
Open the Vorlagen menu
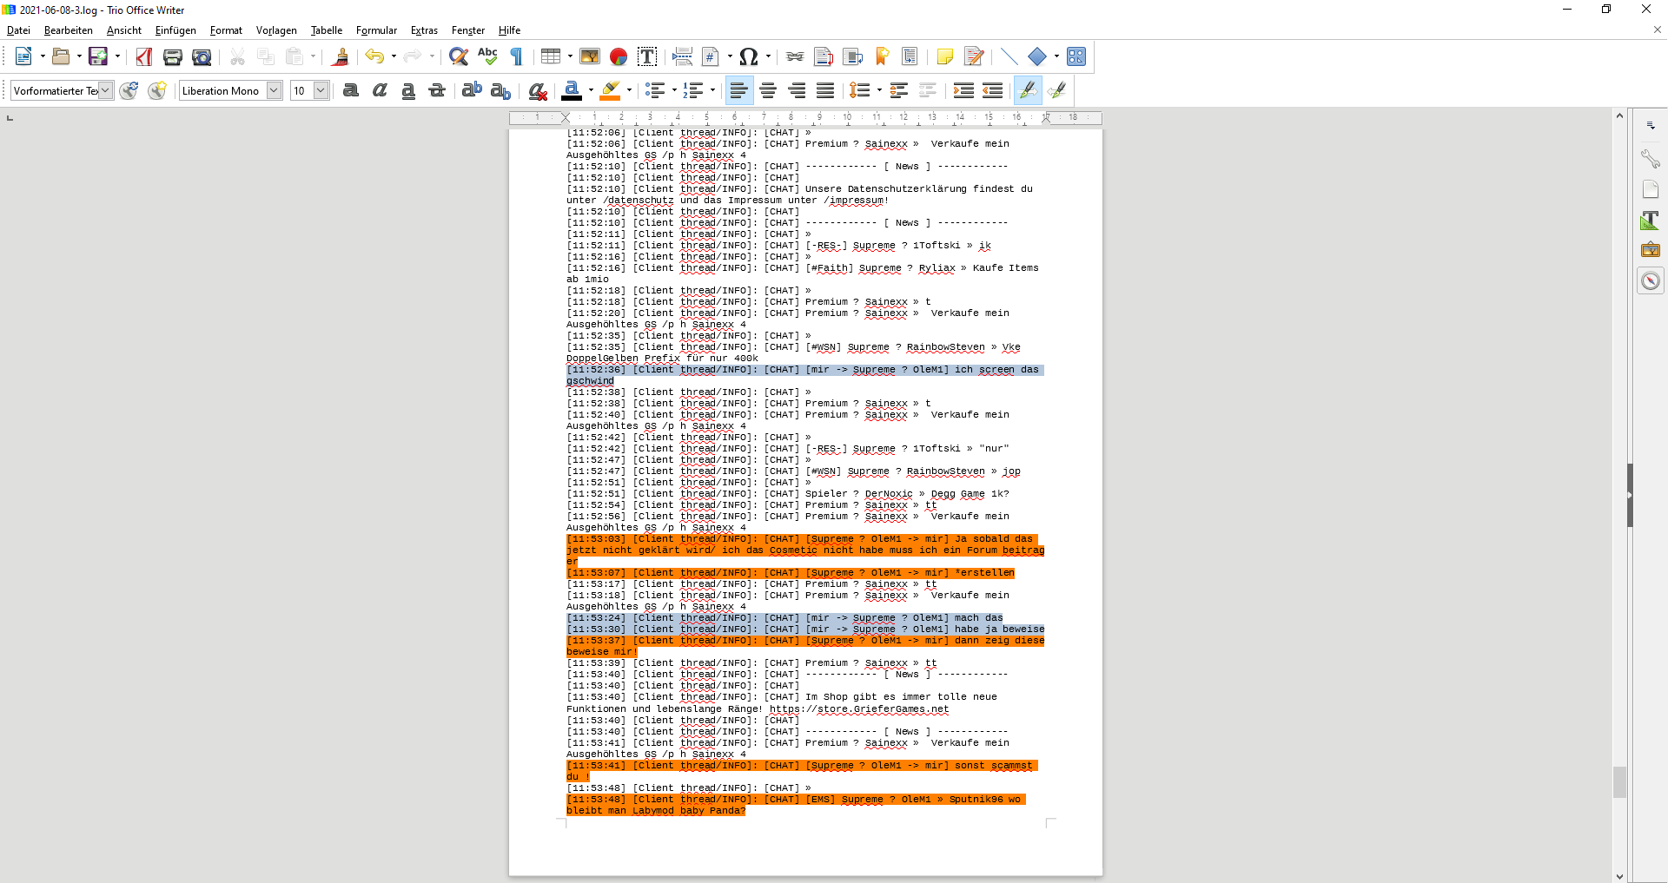276,30
